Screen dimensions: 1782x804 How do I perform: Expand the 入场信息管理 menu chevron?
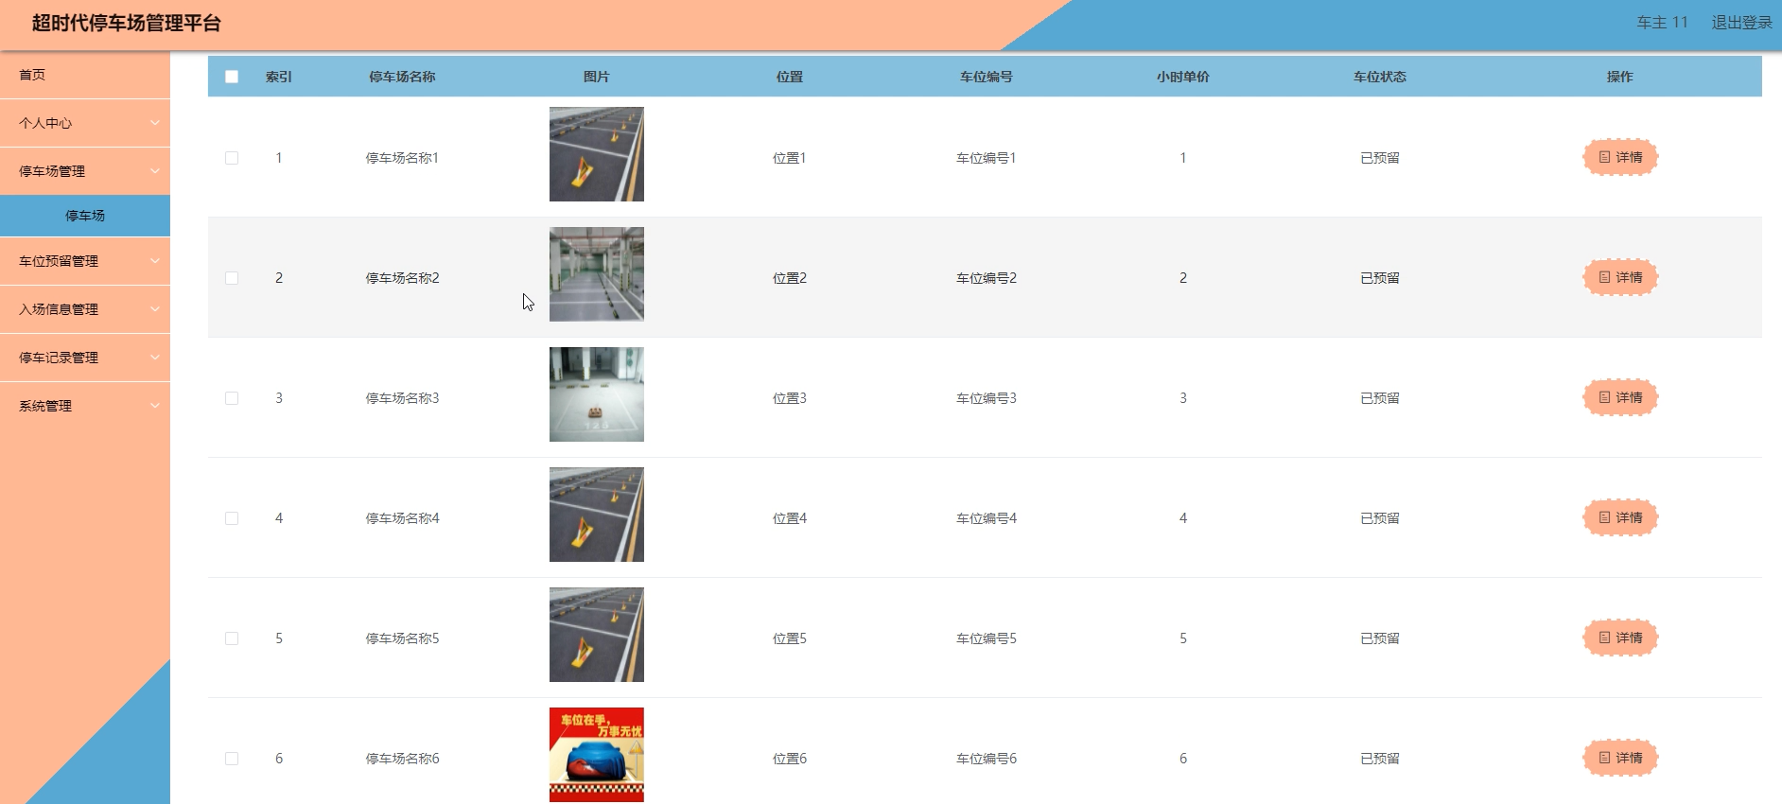pos(155,309)
